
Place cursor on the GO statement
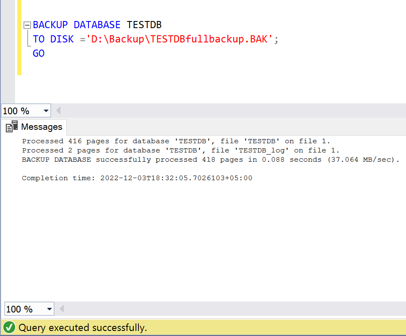click(39, 53)
